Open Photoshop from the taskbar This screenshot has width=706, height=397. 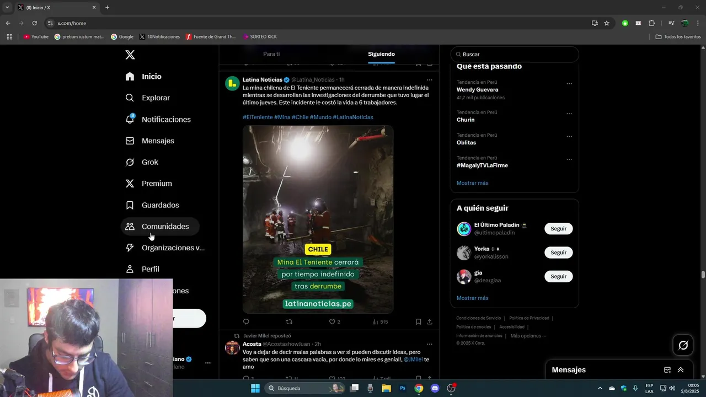403,388
